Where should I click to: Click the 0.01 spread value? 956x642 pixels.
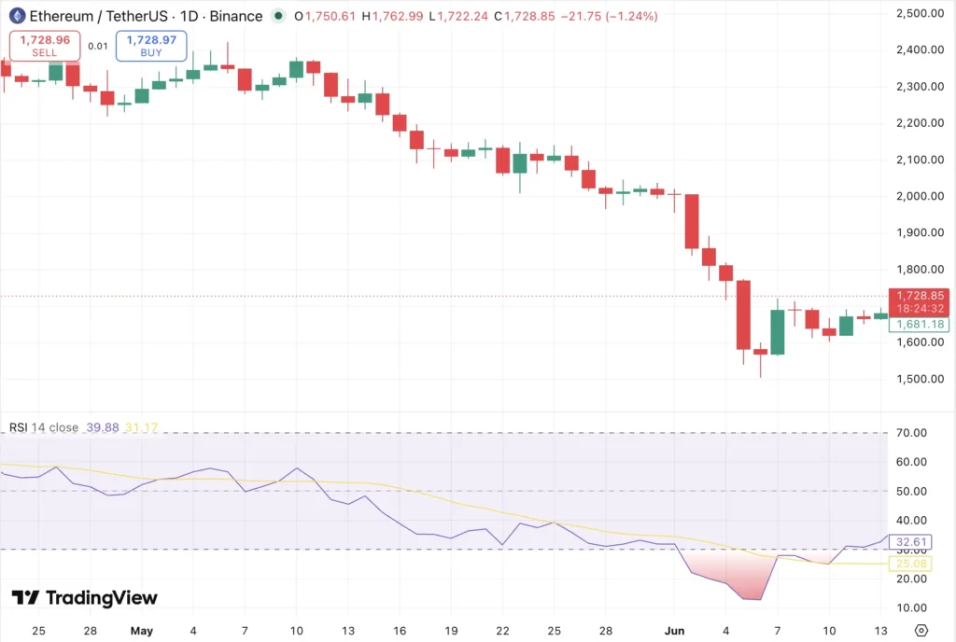(97, 46)
